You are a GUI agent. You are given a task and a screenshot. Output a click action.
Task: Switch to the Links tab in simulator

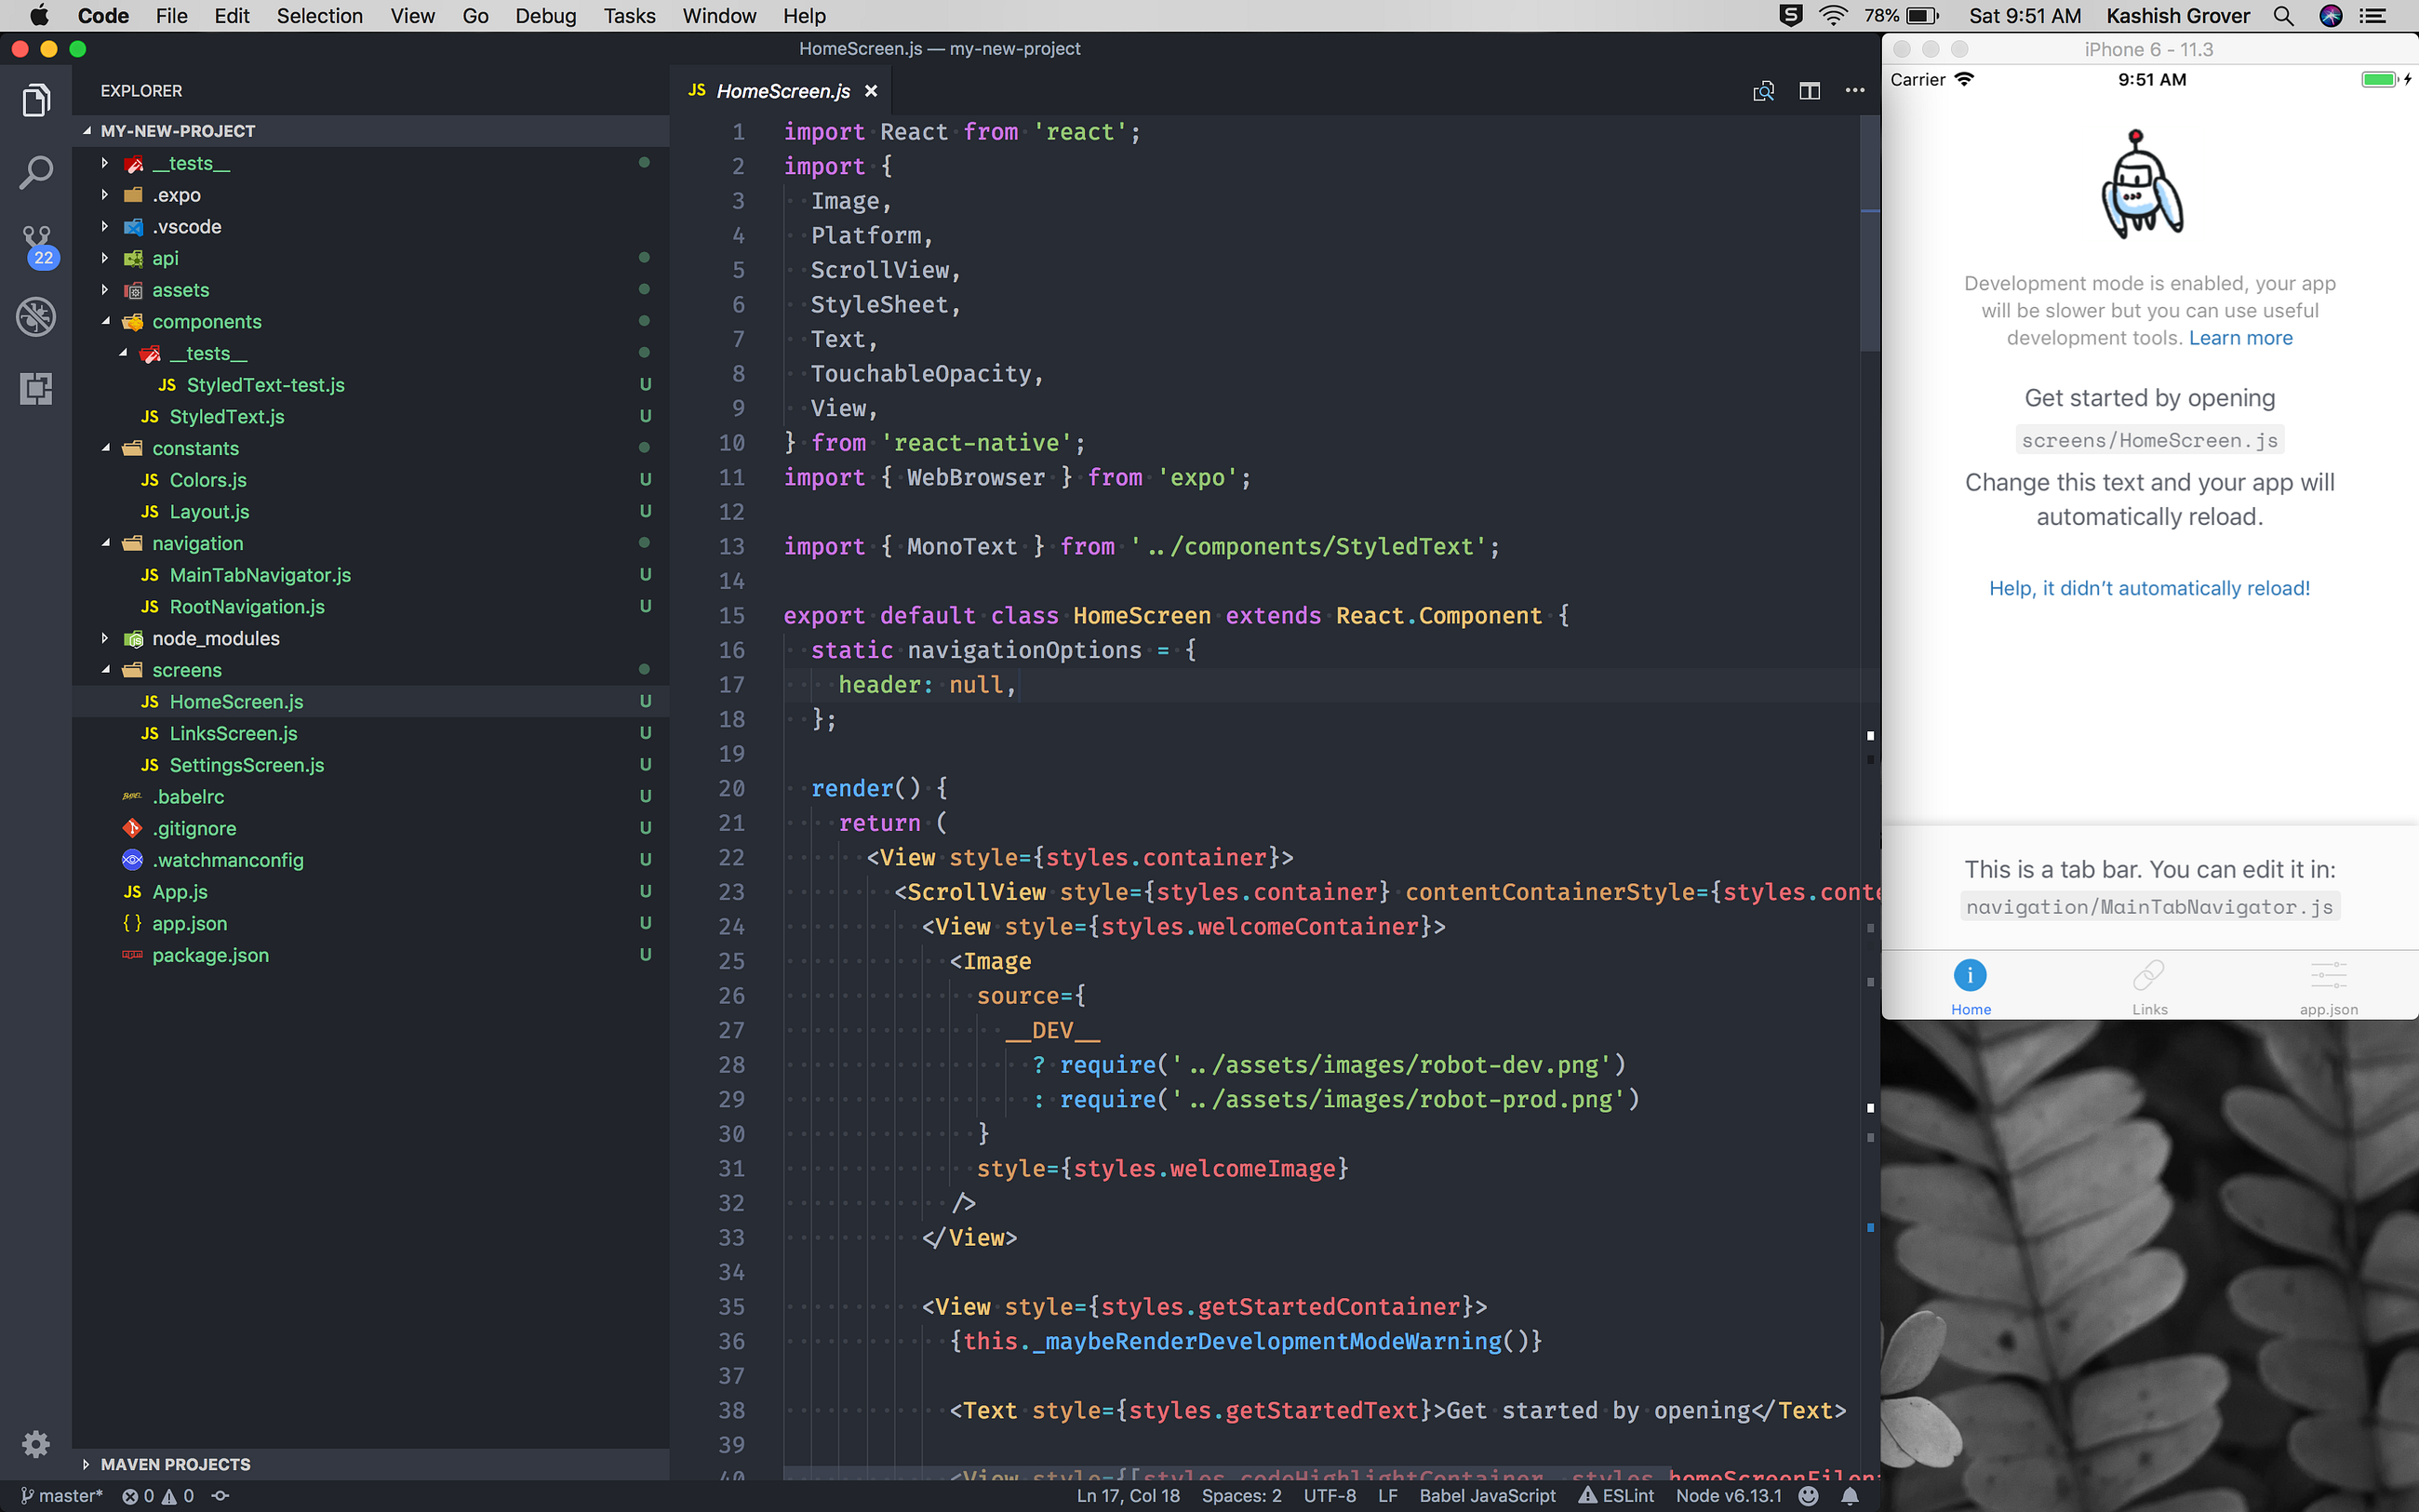(x=2149, y=986)
